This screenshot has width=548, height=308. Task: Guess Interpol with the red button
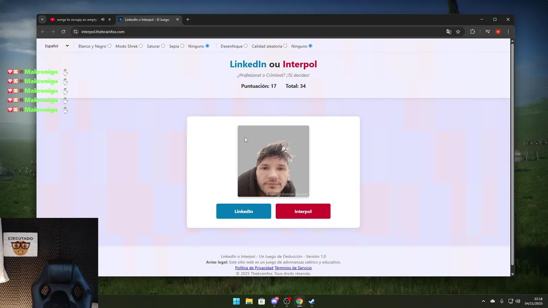(x=303, y=211)
